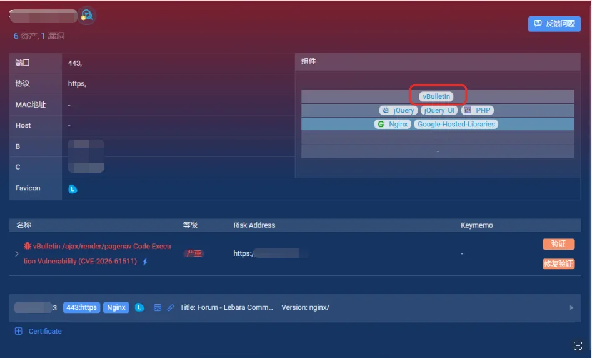Image resolution: width=592 pixels, height=358 pixels.
Task: Click the chain link icon in asset row
Action: (171, 308)
